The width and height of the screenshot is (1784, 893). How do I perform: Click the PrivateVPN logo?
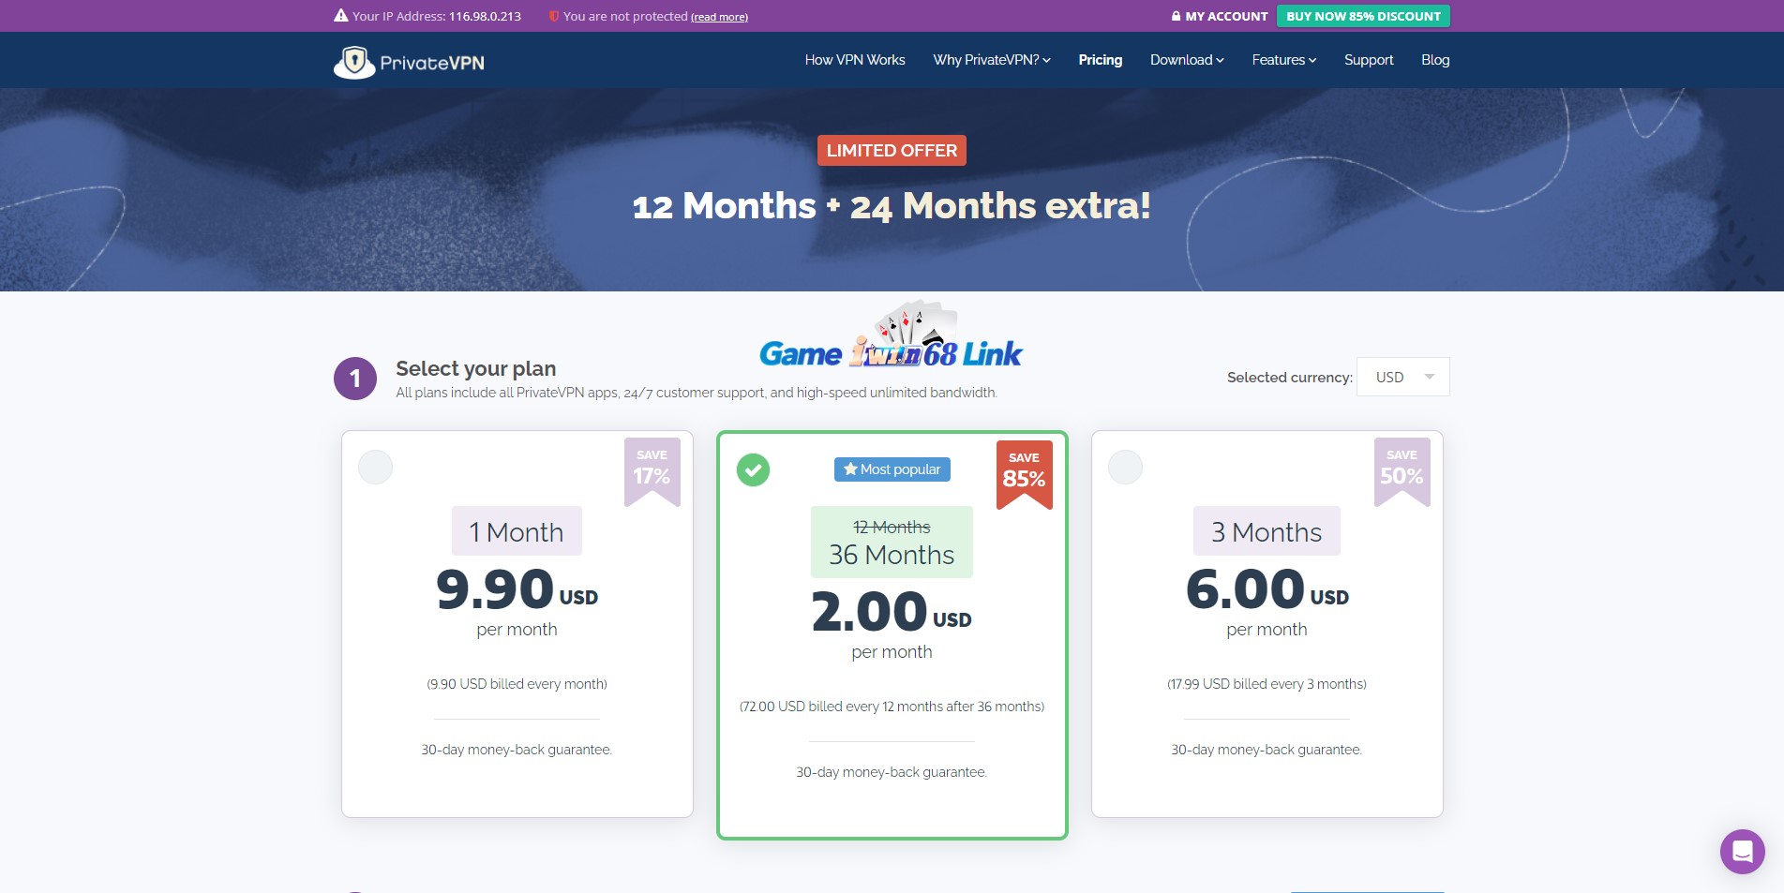pos(408,60)
